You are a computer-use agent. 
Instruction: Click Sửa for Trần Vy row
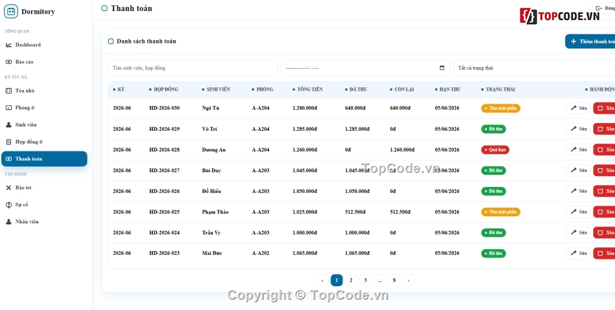578,233
